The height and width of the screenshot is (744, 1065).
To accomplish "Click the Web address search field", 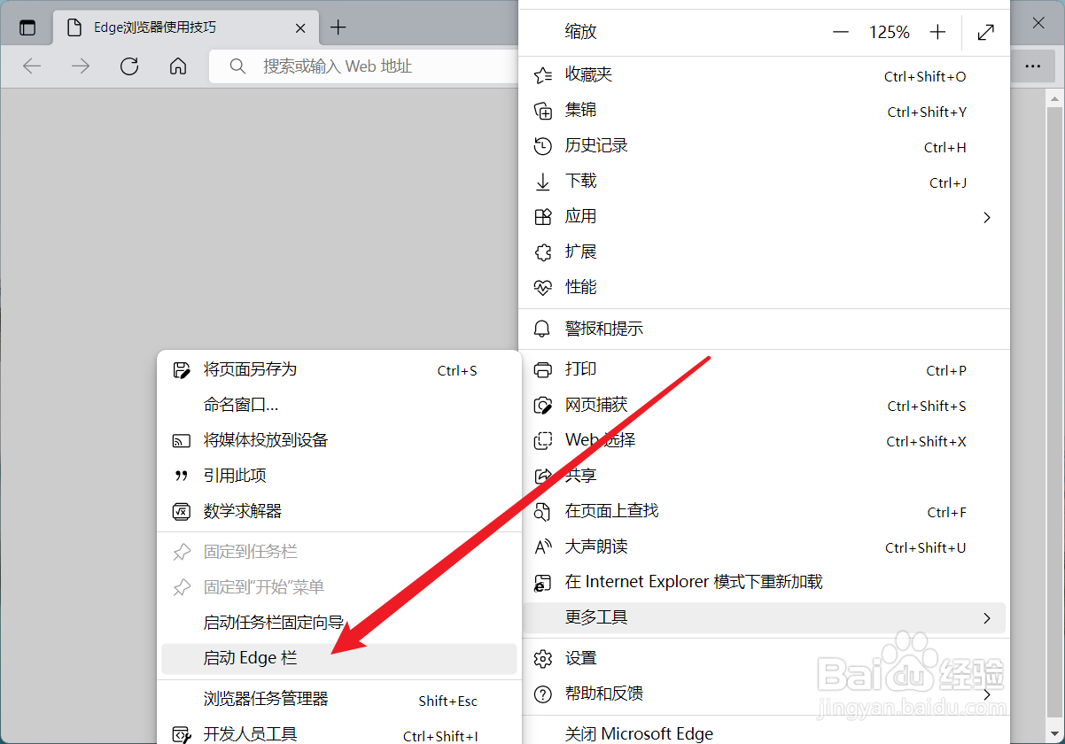I will point(363,66).
